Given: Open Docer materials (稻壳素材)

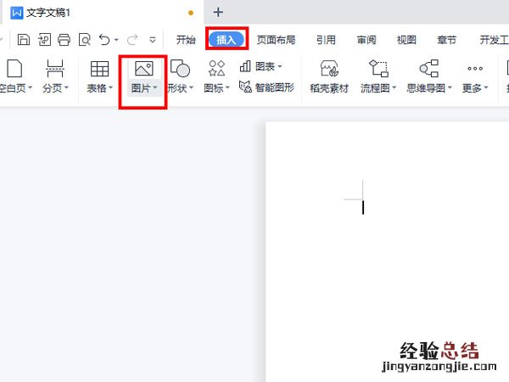Looking at the screenshot, I should (329, 70).
